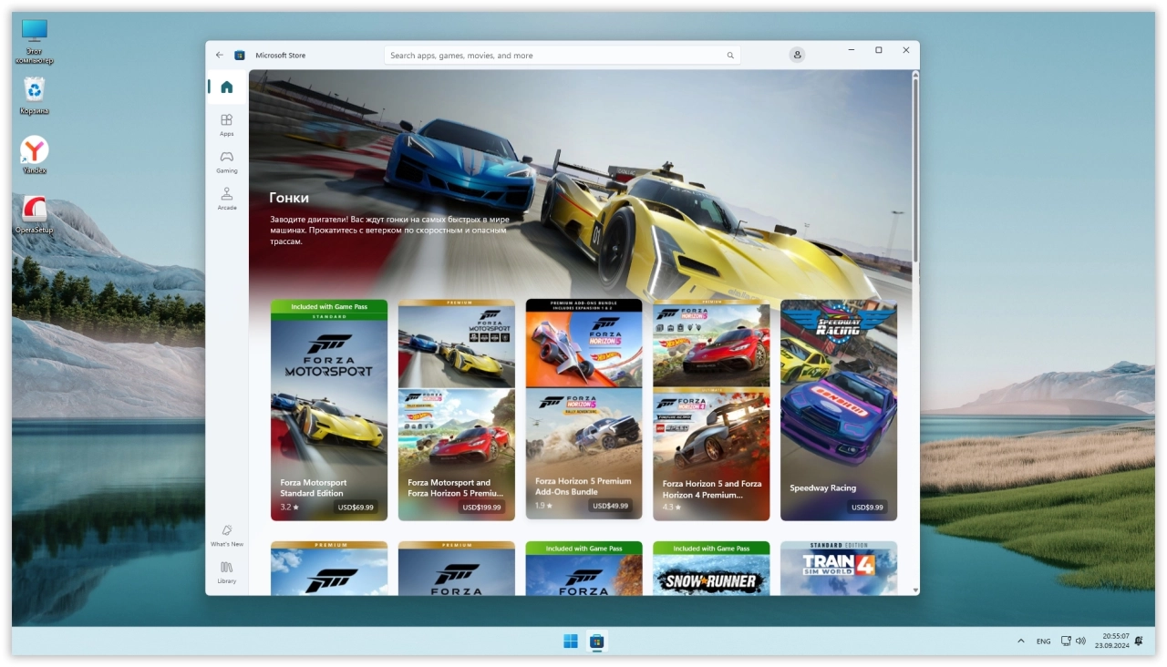Screen dimensions: 1167x667
Task: Click the USD$69.99 price tag
Action: (356, 508)
